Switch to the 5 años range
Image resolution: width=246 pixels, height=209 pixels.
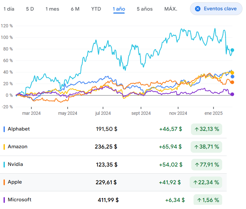(145, 9)
